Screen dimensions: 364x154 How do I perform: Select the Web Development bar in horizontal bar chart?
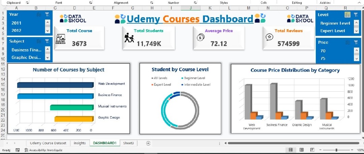[x=55, y=85]
